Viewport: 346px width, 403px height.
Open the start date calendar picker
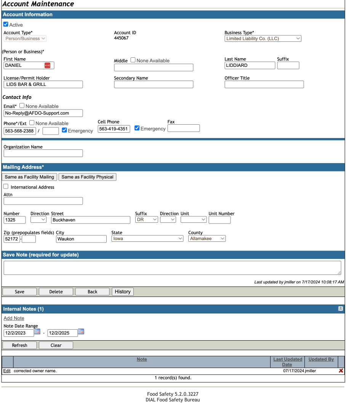click(x=37, y=332)
